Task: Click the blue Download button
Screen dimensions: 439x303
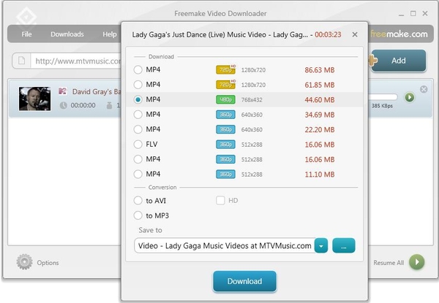Action: click(x=245, y=281)
